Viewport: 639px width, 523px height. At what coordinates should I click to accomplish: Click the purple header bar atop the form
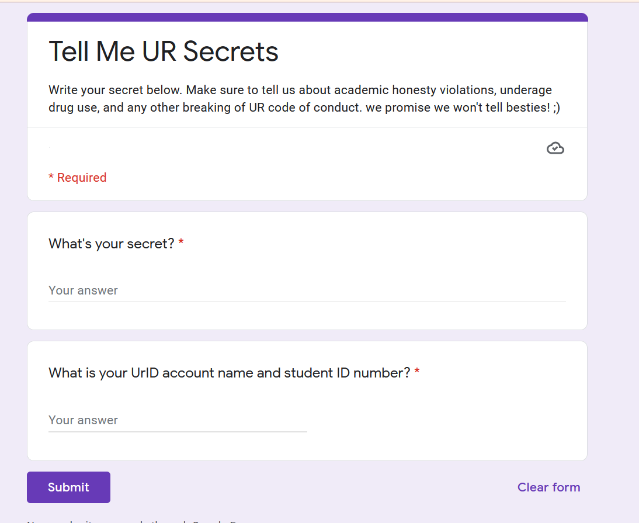[307, 17]
